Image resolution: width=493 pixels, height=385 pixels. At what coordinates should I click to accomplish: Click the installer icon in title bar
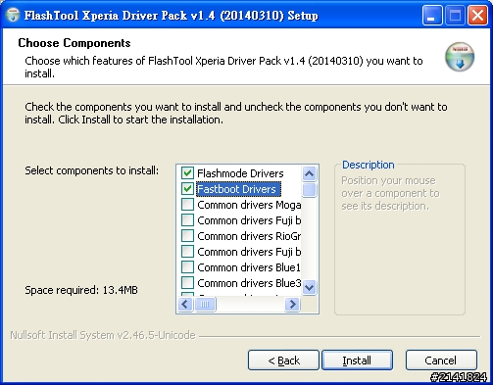coord(13,15)
